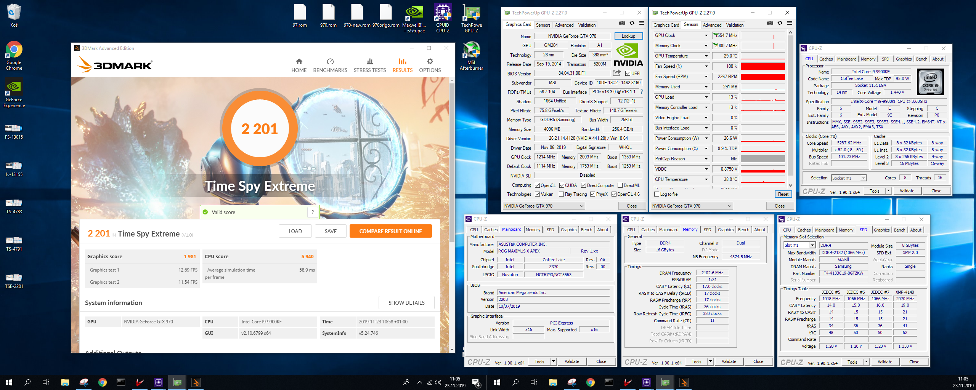Open the Socket #1 selection dropdown in CPU-Z

point(849,178)
